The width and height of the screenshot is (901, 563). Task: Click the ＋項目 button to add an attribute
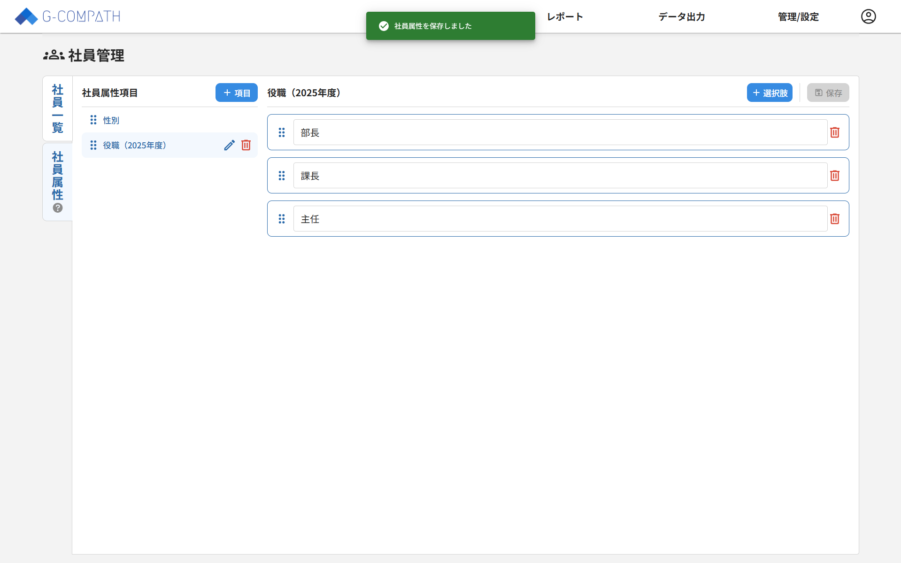pyautogui.click(x=236, y=93)
